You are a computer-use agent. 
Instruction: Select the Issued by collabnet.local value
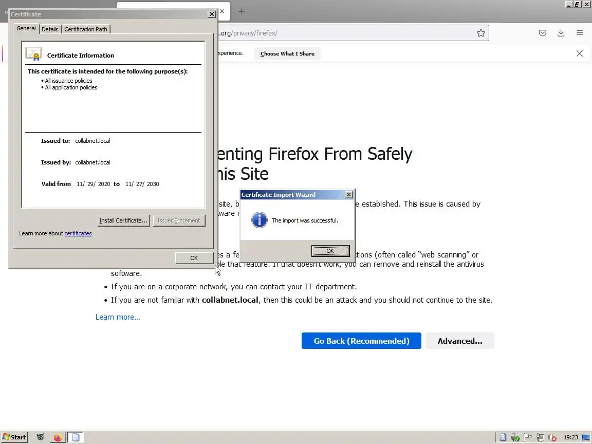point(92,162)
